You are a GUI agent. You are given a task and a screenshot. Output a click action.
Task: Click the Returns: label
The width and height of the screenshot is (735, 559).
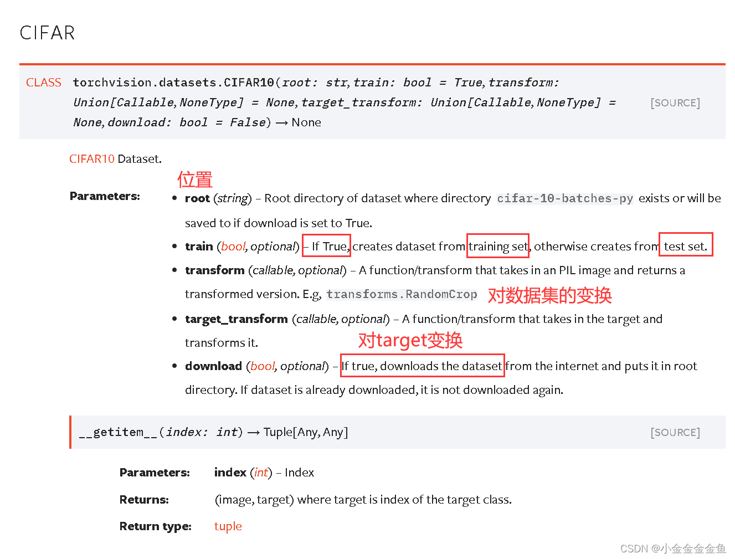coord(145,500)
